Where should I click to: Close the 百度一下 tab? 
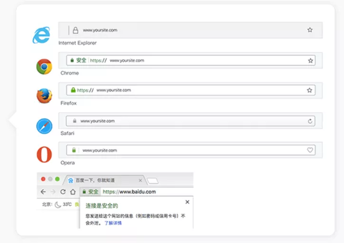coord(140,180)
